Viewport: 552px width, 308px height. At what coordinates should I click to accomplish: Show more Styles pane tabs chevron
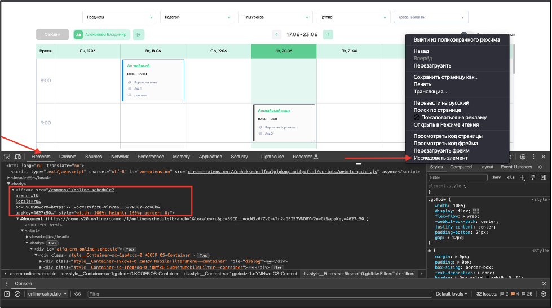[x=540, y=167]
